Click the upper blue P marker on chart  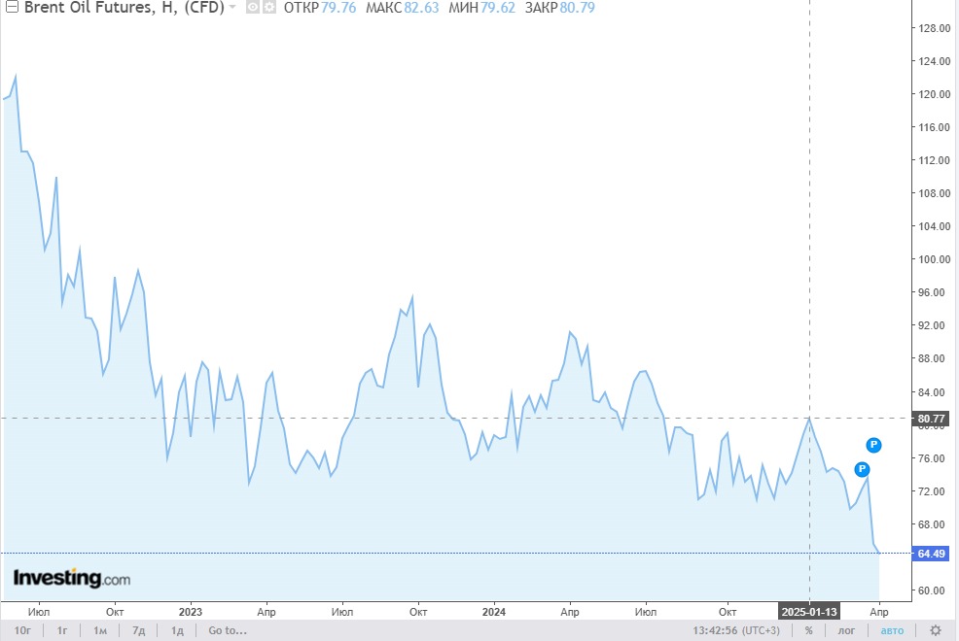873,445
